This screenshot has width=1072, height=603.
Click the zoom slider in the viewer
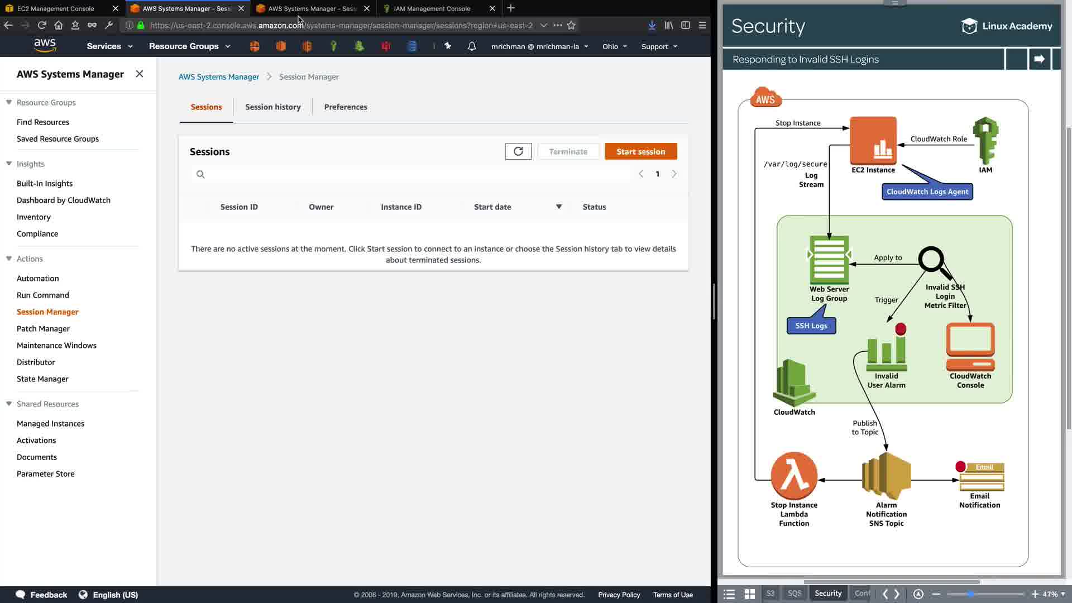pyautogui.click(x=971, y=594)
